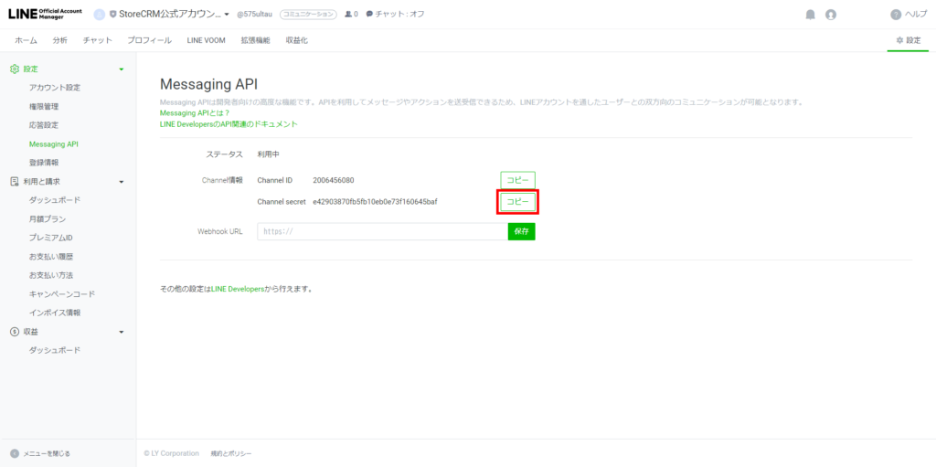Open the プロフィール tab

point(149,40)
